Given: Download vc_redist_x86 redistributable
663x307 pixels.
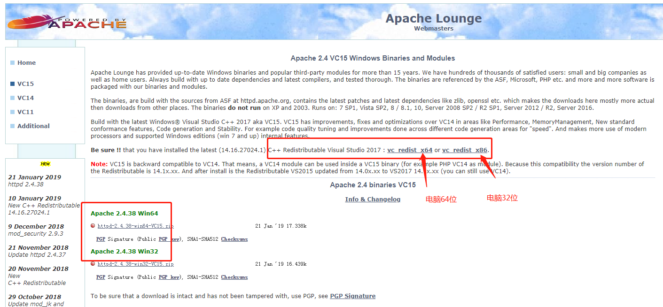Looking at the screenshot, I should [465, 150].
